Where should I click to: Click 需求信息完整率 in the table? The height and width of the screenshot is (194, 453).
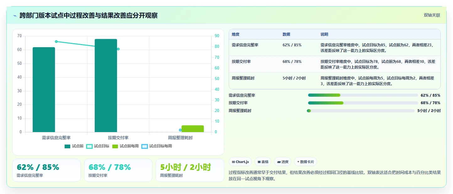pos(245,45)
